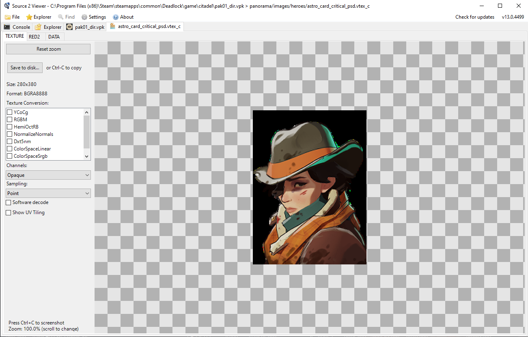Open the Sampling dropdown showing Point
The width and height of the screenshot is (528, 337).
click(49, 193)
